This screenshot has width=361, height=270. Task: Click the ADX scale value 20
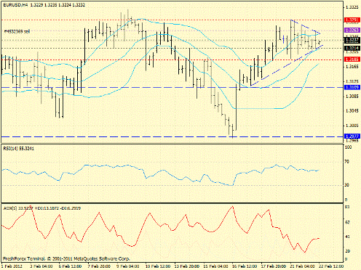347,251
